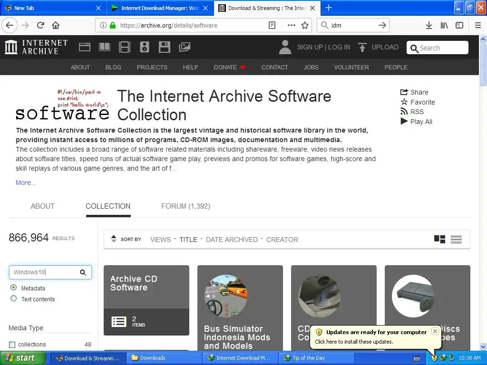Open the Audio speaker icon

(145, 47)
